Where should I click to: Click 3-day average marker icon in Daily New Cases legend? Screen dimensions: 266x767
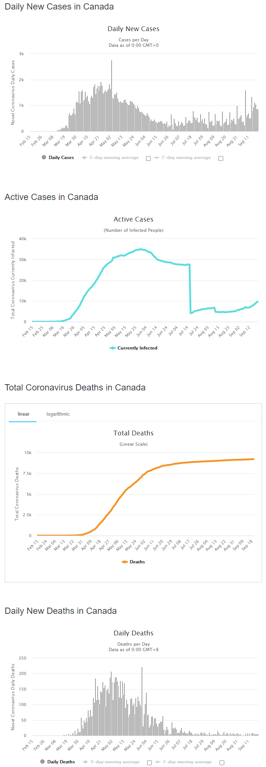(85, 158)
